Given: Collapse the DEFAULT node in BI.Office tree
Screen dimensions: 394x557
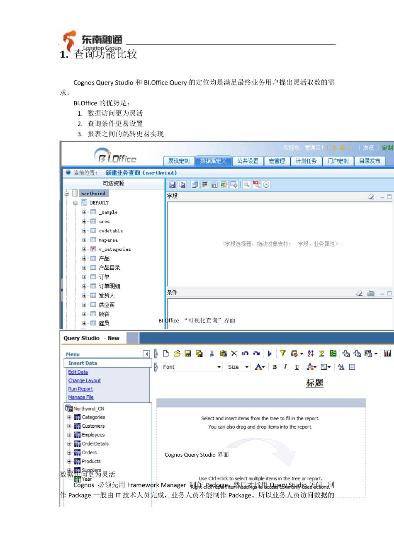Looking at the screenshot, I should click(75, 203).
